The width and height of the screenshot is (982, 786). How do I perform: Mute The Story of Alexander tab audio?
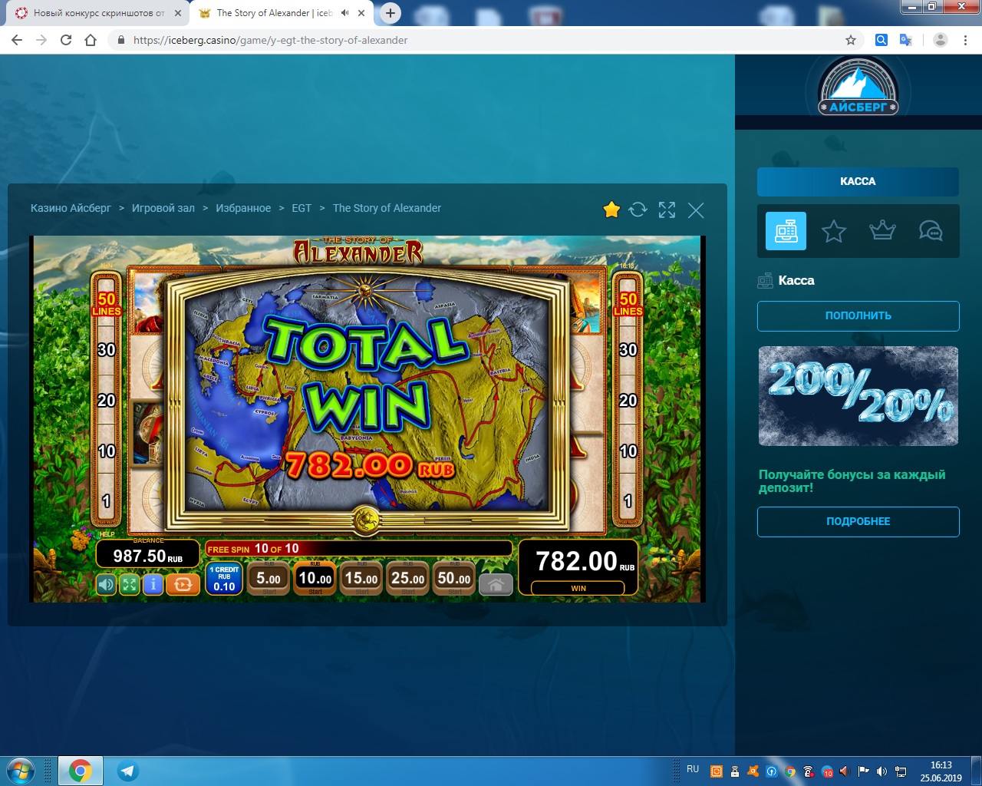click(x=345, y=13)
